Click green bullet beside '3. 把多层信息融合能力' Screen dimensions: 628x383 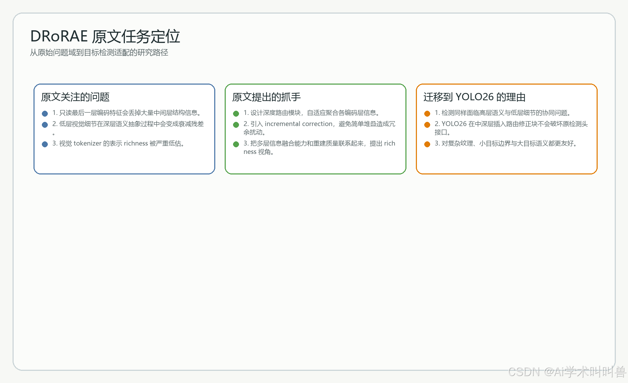tap(236, 144)
